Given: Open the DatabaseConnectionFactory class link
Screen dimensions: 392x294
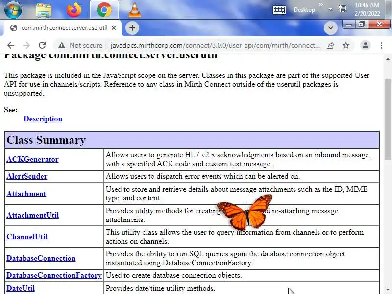Looking at the screenshot, I should [x=54, y=275].
